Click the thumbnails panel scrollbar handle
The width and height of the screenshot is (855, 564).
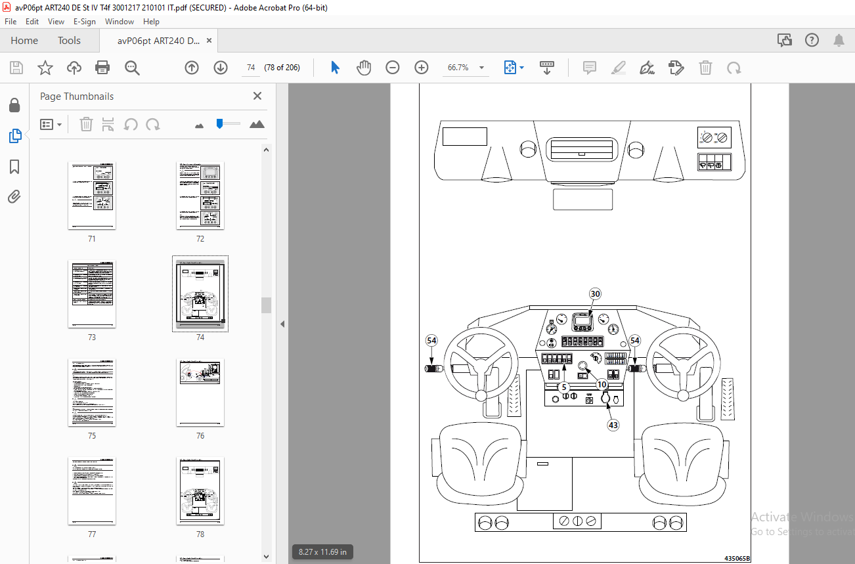point(266,305)
